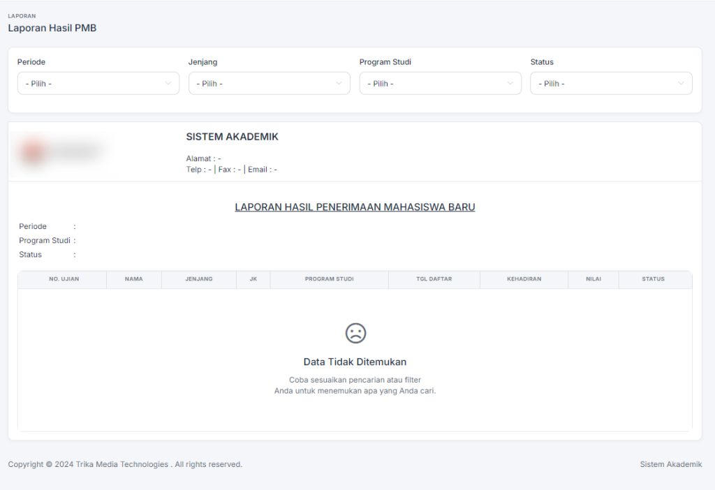Open the Program Studi filter dropdown
Image resolution: width=715 pixels, height=490 pixels.
tap(440, 84)
